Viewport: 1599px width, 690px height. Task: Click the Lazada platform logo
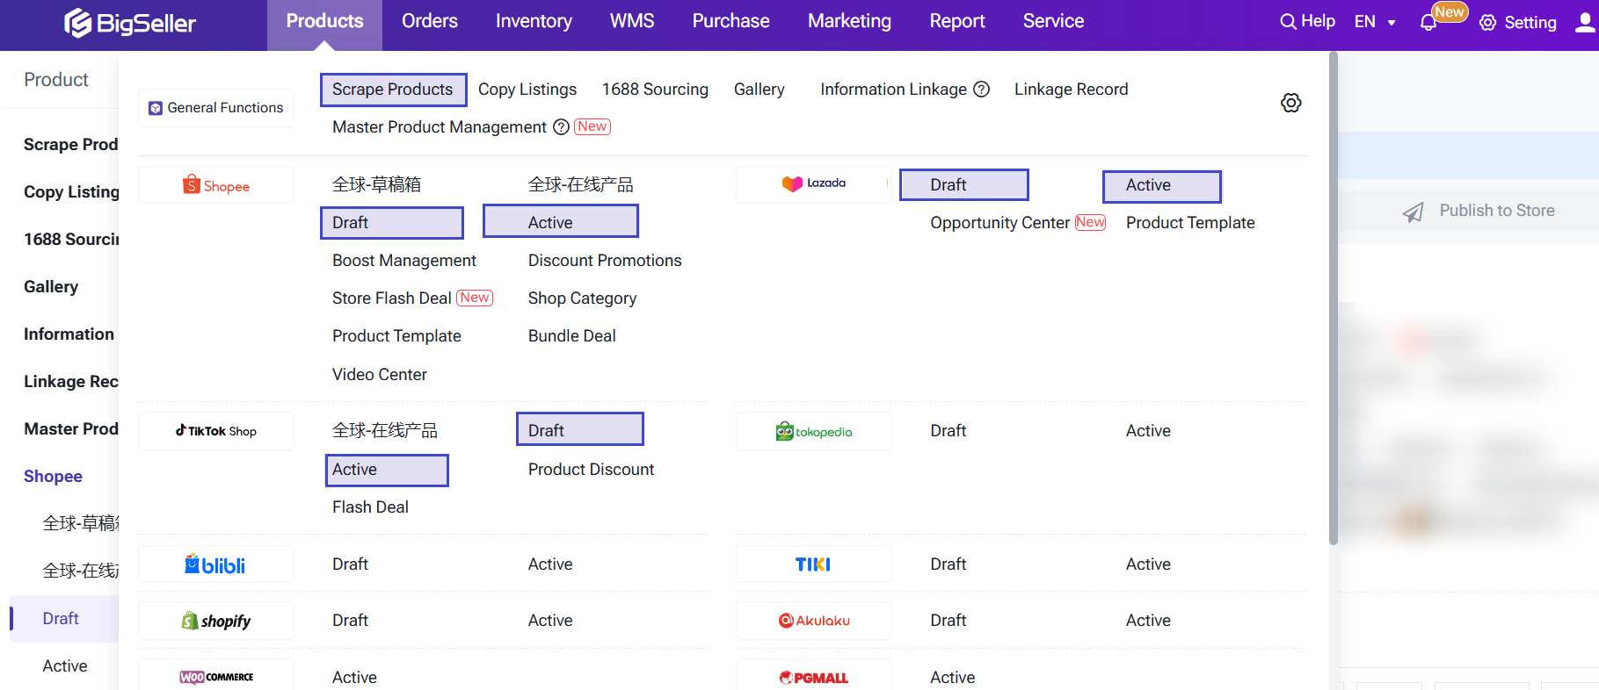[x=813, y=184]
